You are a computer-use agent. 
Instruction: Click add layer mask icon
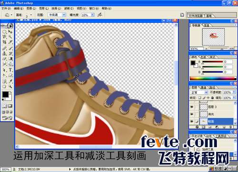point(204,127)
